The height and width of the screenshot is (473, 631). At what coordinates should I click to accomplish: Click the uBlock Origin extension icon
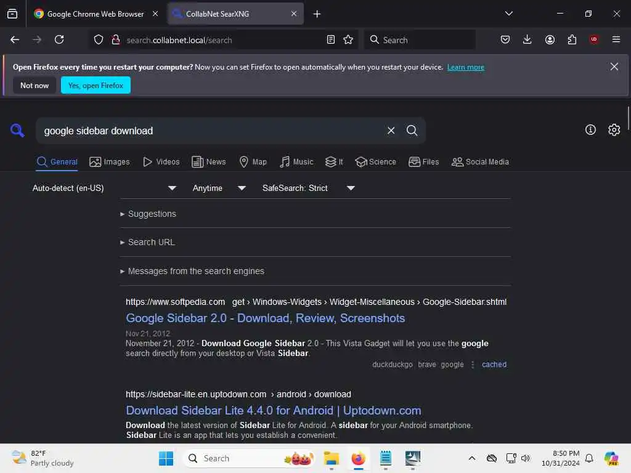594,39
